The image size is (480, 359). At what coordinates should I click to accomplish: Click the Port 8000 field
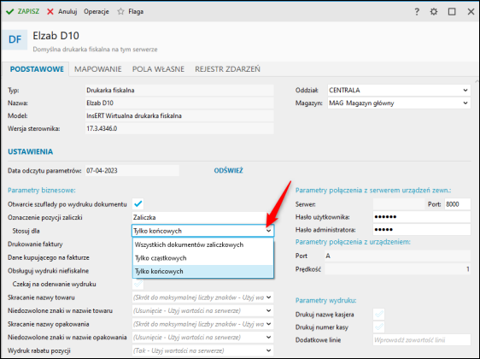point(457,204)
